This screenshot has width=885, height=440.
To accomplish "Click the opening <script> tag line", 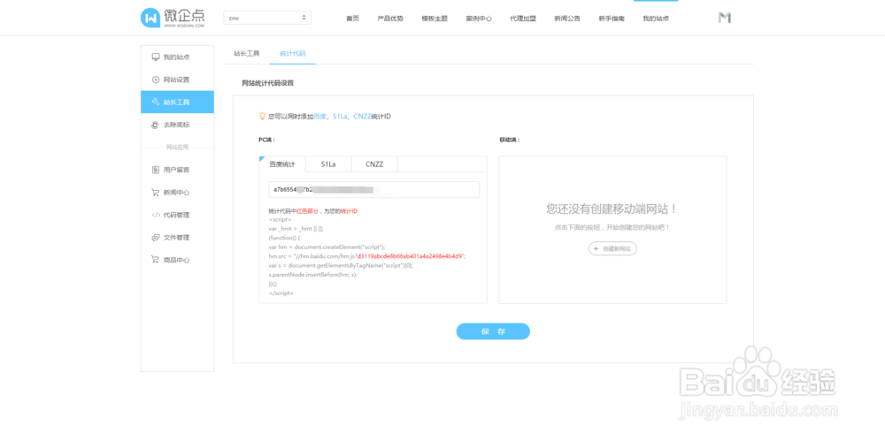I will 280,220.
